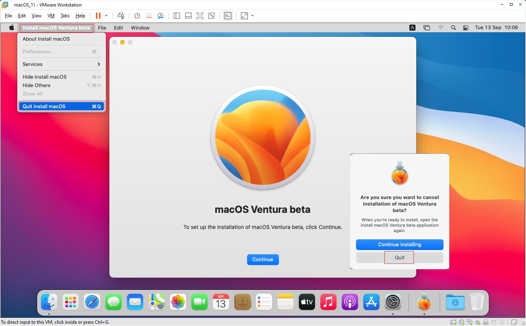Screen dimensions: 526x326
Task: Click the Unity mode toolbar icon
Action: tap(211, 16)
